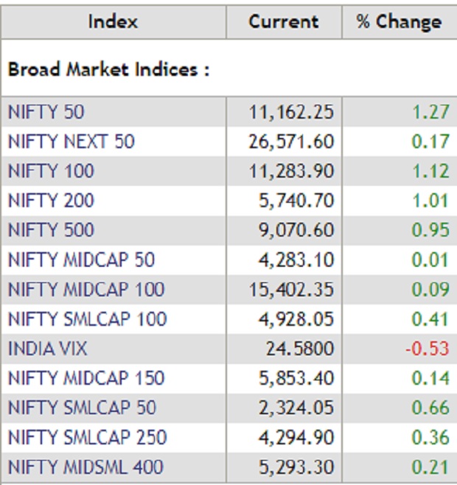Screen dimensions: 457x485
Task: Click the % Change column header
Action: pyautogui.click(x=399, y=21)
